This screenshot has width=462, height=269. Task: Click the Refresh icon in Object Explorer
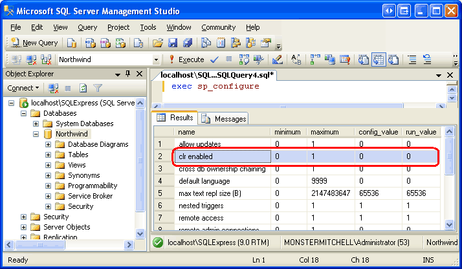[83, 88]
